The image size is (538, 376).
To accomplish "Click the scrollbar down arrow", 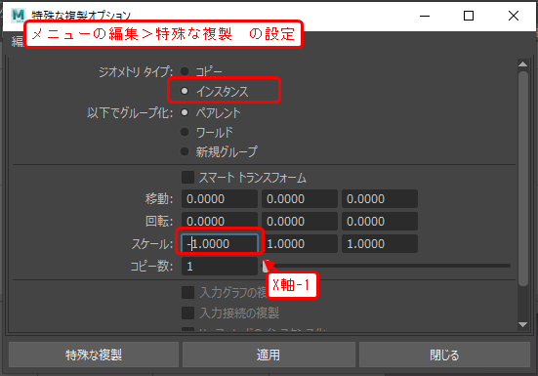I will click(523, 324).
